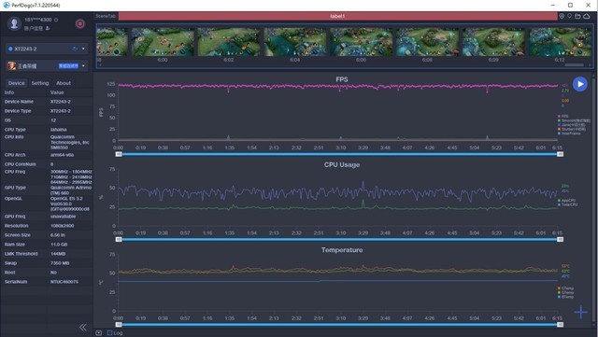Collapse the left panel with double chevron

tap(83, 327)
